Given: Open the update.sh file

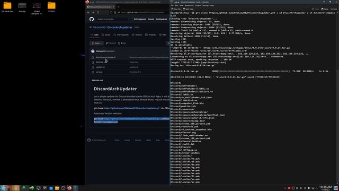Looking at the screenshot, I should click(100, 67).
